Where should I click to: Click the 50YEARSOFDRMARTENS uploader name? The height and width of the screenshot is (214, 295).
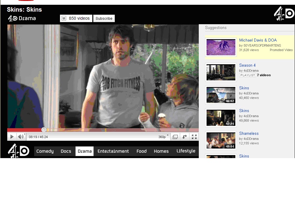[x=262, y=45]
